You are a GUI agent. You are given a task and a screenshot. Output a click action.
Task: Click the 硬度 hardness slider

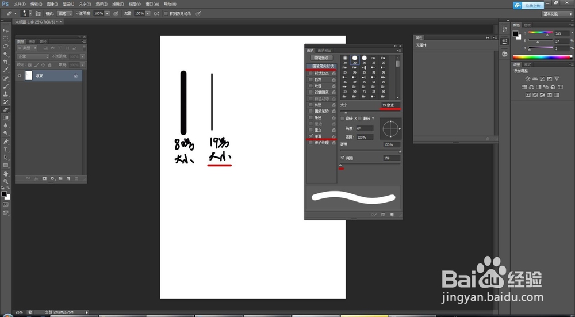[370, 151]
